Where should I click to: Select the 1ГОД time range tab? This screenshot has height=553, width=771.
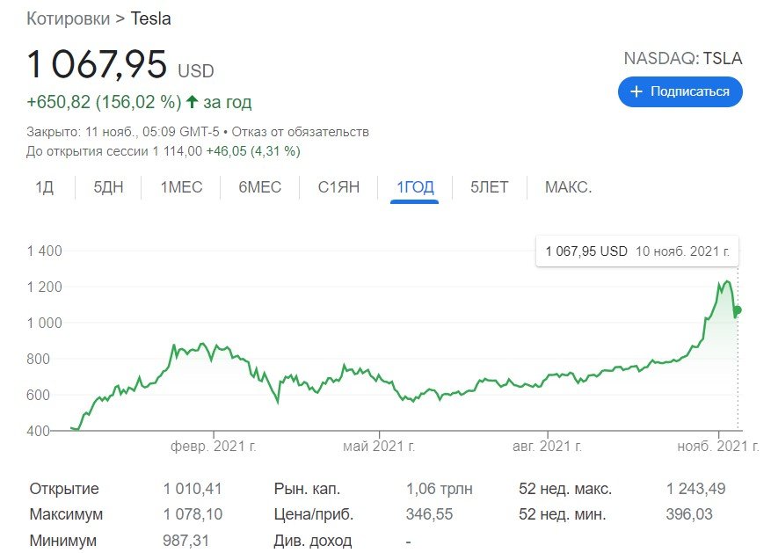pos(415,187)
